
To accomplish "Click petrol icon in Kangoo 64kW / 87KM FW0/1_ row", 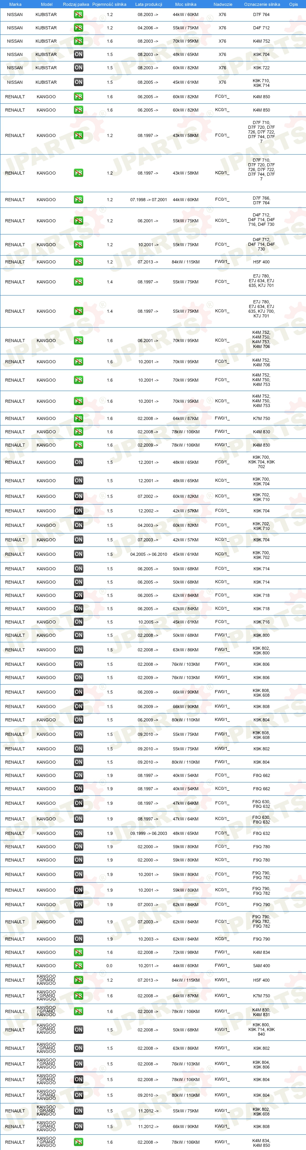I will (79, 418).
